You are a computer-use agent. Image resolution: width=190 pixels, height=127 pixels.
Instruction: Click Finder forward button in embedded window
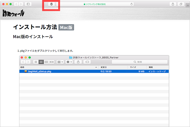(x=28, y=62)
